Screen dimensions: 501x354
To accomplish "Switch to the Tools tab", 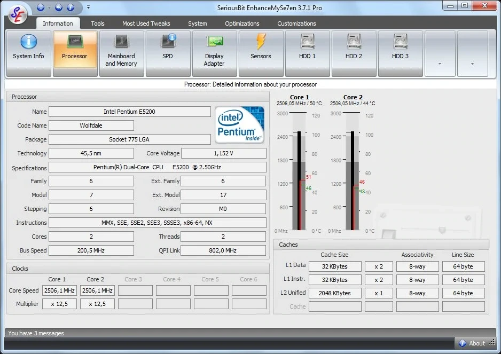I will (97, 23).
